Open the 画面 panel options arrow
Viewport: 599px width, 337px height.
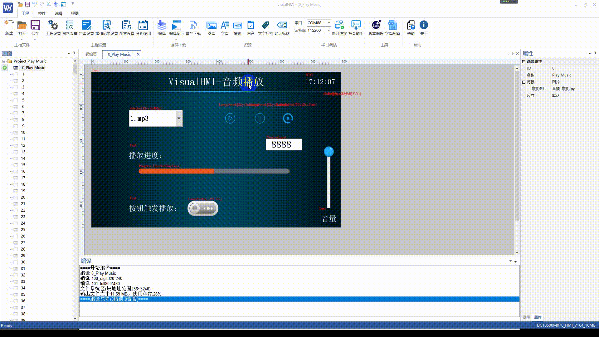pos(69,54)
